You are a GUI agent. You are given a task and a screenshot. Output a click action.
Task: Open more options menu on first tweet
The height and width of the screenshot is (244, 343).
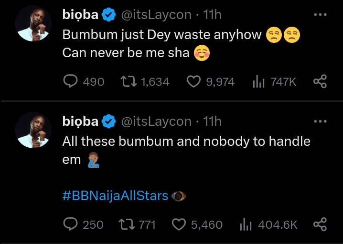[320, 15]
